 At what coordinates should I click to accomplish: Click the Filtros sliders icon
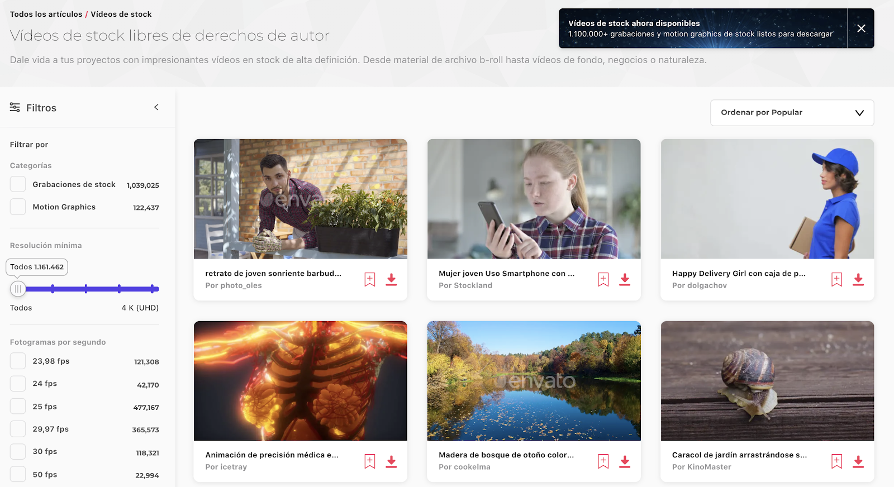(15, 107)
